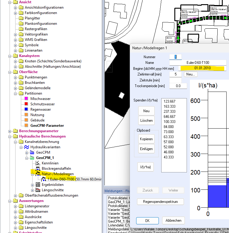Select the Ergebnislisten table icon

(x=38, y=185)
